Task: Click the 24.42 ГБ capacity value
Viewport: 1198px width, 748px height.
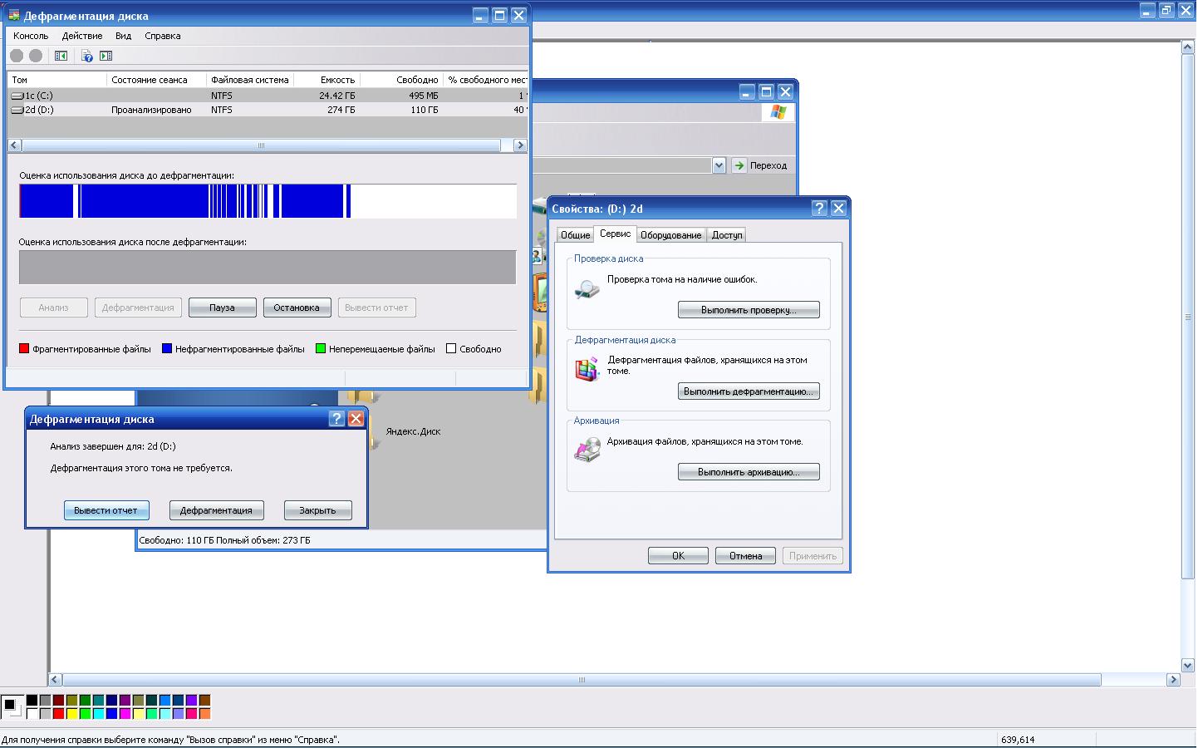Action: (x=337, y=96)
